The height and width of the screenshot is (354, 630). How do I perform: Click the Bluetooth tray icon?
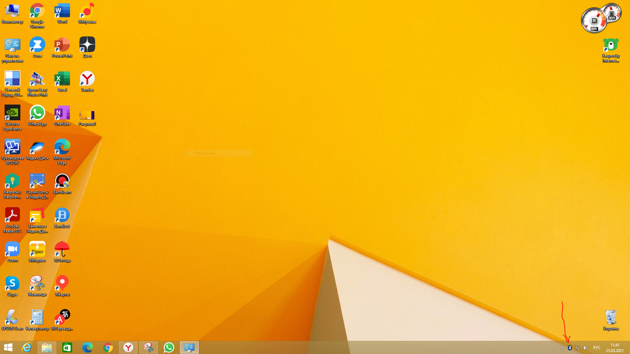pos(570,348)
